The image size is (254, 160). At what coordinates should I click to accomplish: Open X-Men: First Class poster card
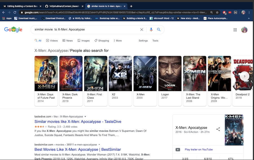point(96,81)
